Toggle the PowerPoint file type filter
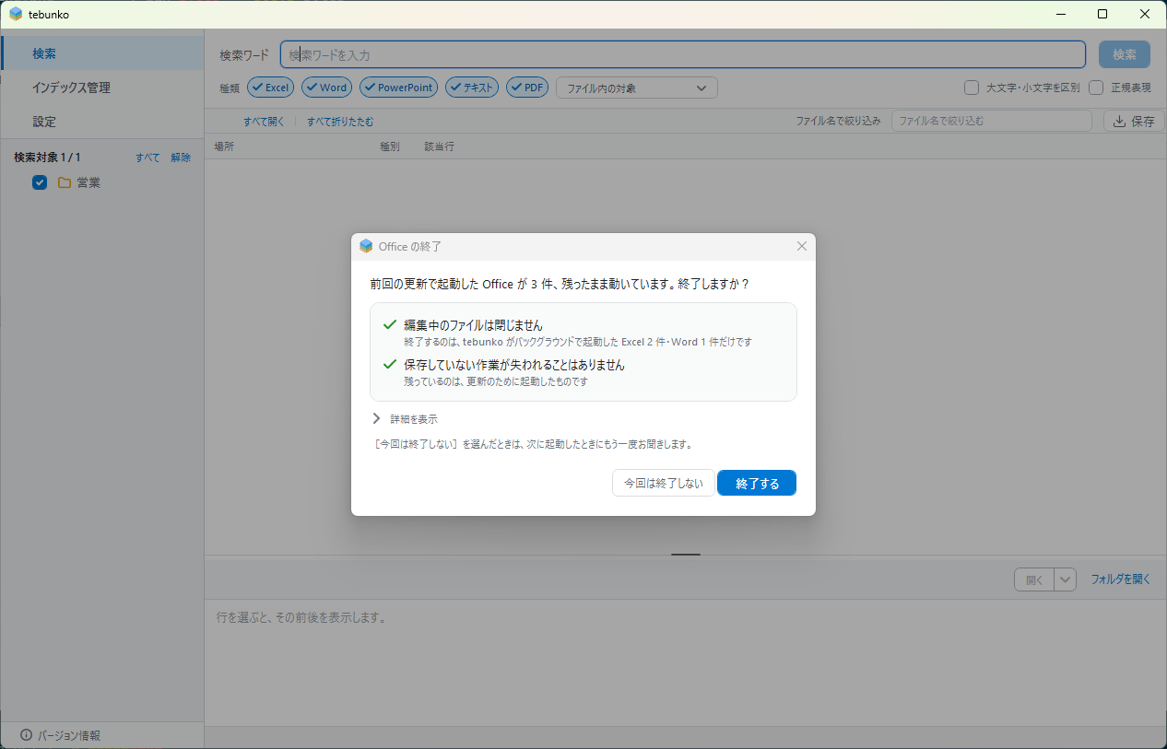The image size is (1167, 749). click(x=398, y=88)
